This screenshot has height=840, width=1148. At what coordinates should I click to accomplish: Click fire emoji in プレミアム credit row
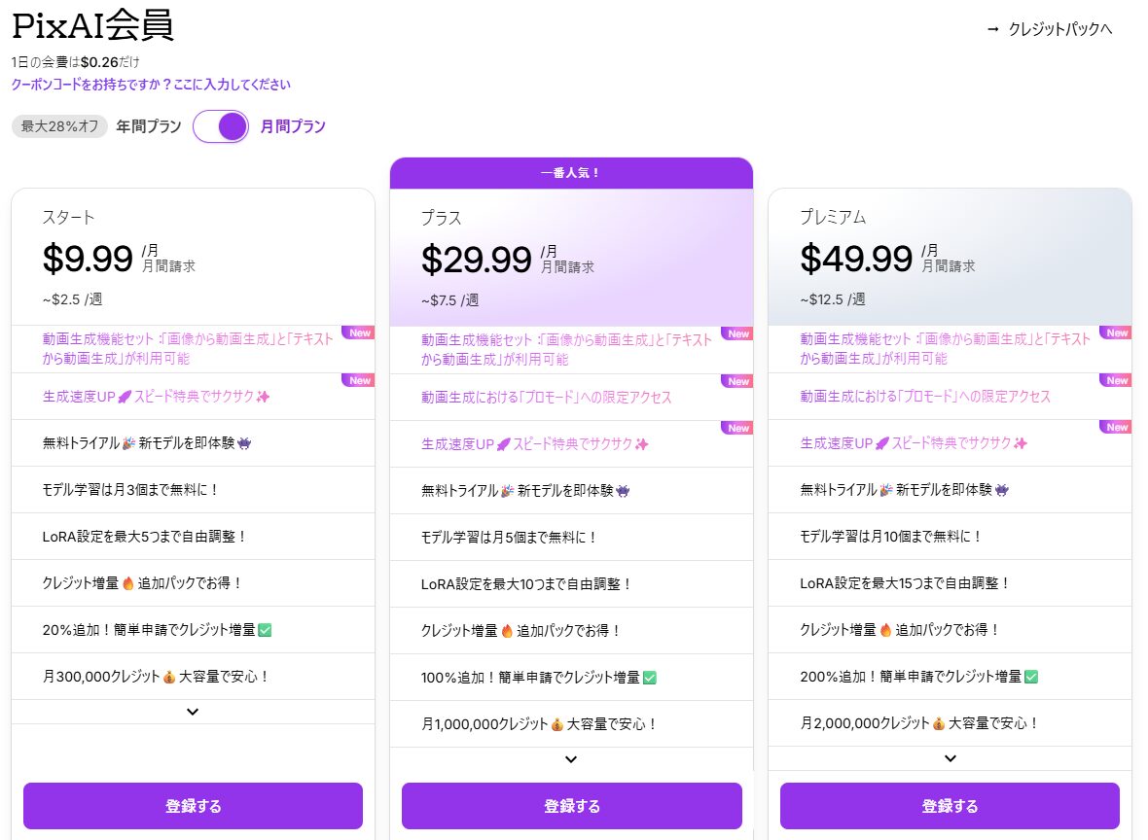(886, 630)
